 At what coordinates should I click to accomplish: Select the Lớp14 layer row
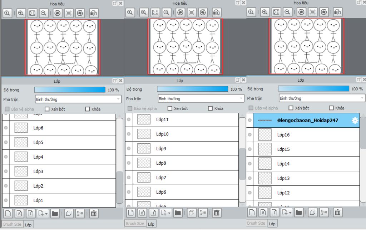click(x=303, y=164)
